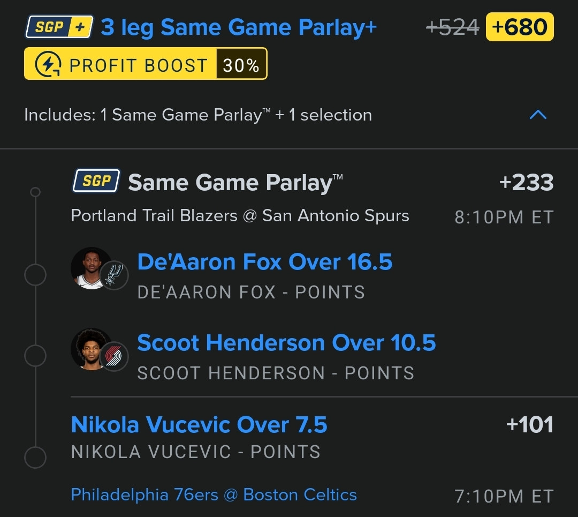Image resolution: width=578 pixels, height=517 pixels.
Task: Open Scoot Henderson Over 10.5 selection
Action: tap(286, 343)
